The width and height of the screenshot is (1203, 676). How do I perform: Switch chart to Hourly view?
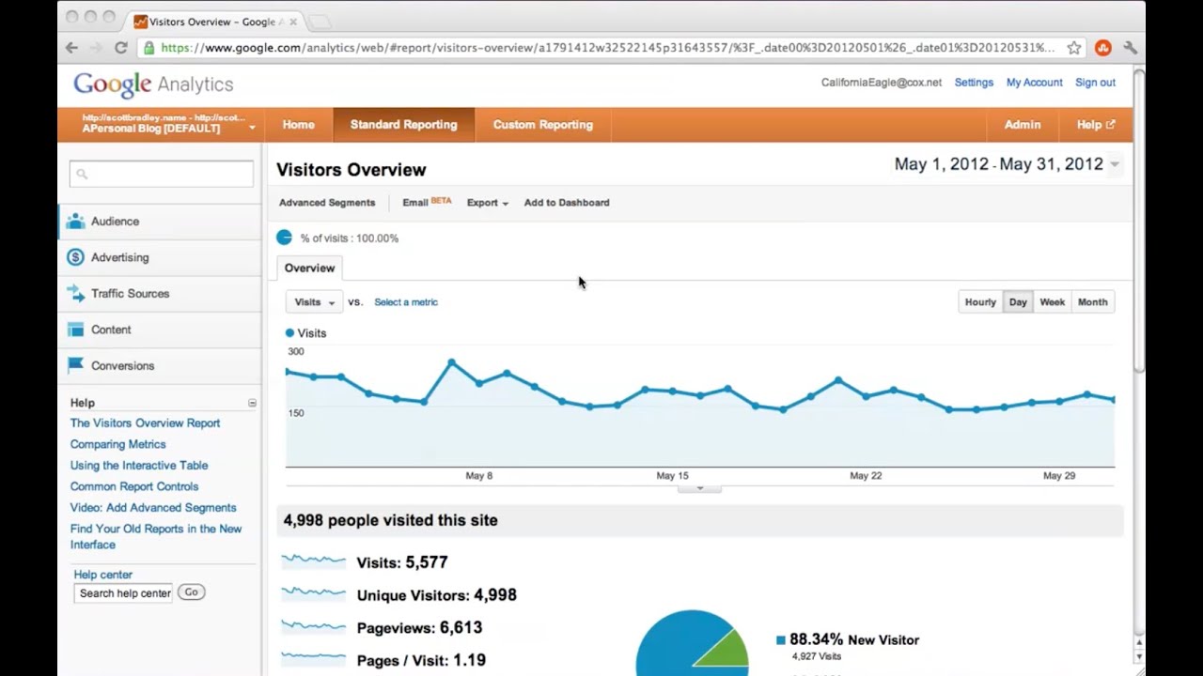point(980,302)
